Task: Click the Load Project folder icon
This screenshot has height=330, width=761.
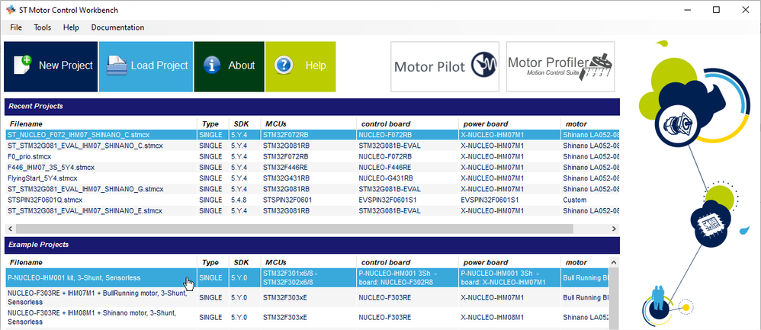Action: pos(117,66)
